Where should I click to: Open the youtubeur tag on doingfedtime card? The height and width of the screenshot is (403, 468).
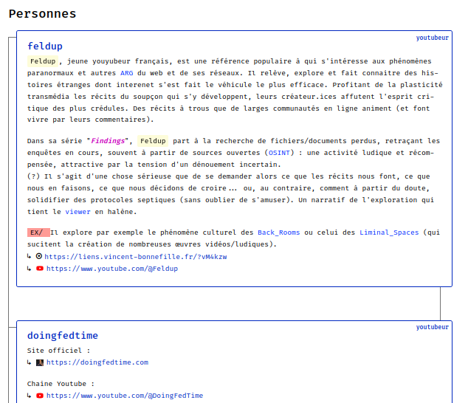click(x=433, y=327)
